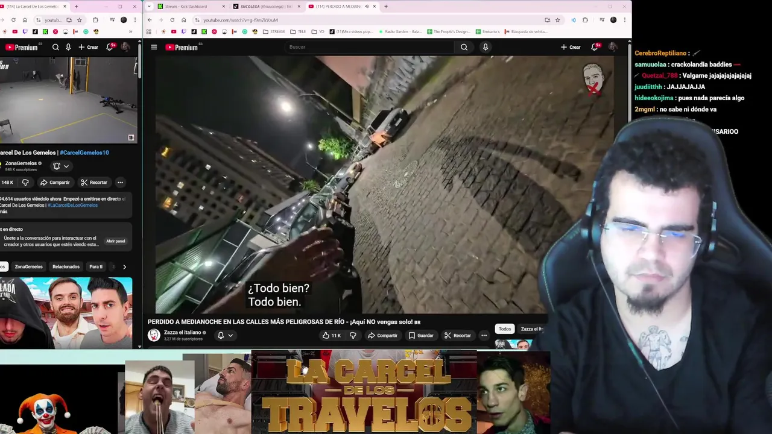Start voice search in right YouTube window
Screen dimensions: 772x434
coord(486,47)
